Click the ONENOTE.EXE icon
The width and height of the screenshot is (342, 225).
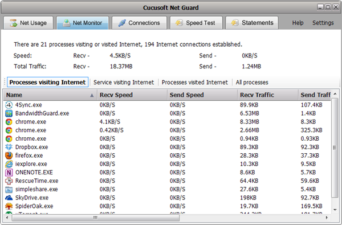[x=9, y=173]
